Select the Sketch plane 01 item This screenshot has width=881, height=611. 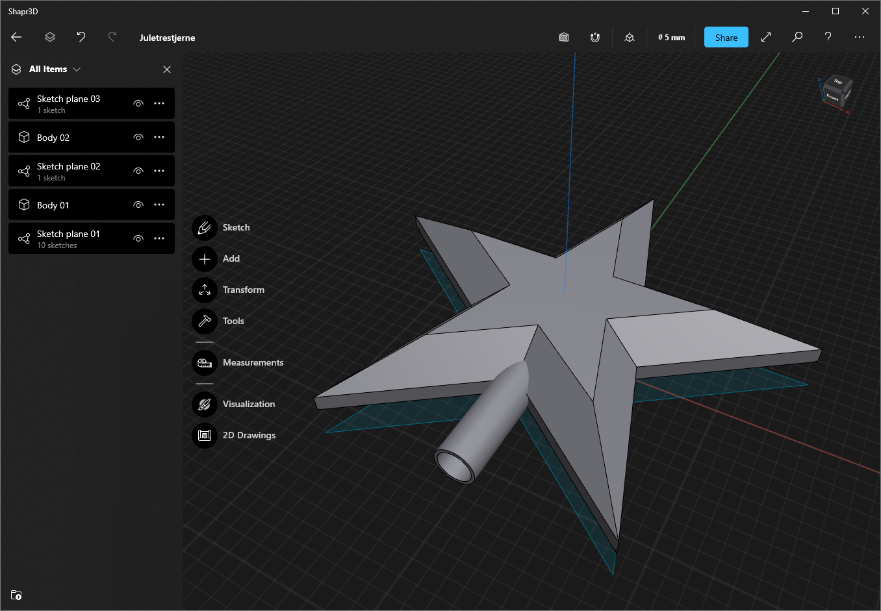[92, 238]
